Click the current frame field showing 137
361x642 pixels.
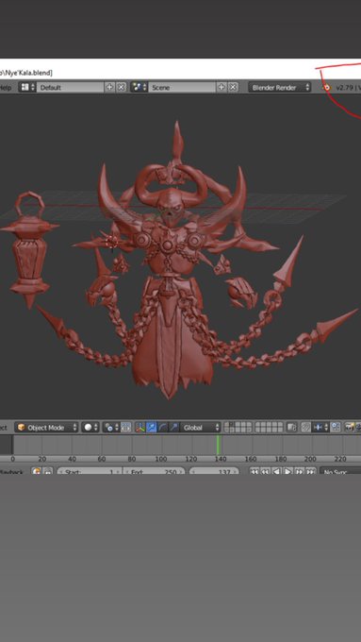coord(215,472)
